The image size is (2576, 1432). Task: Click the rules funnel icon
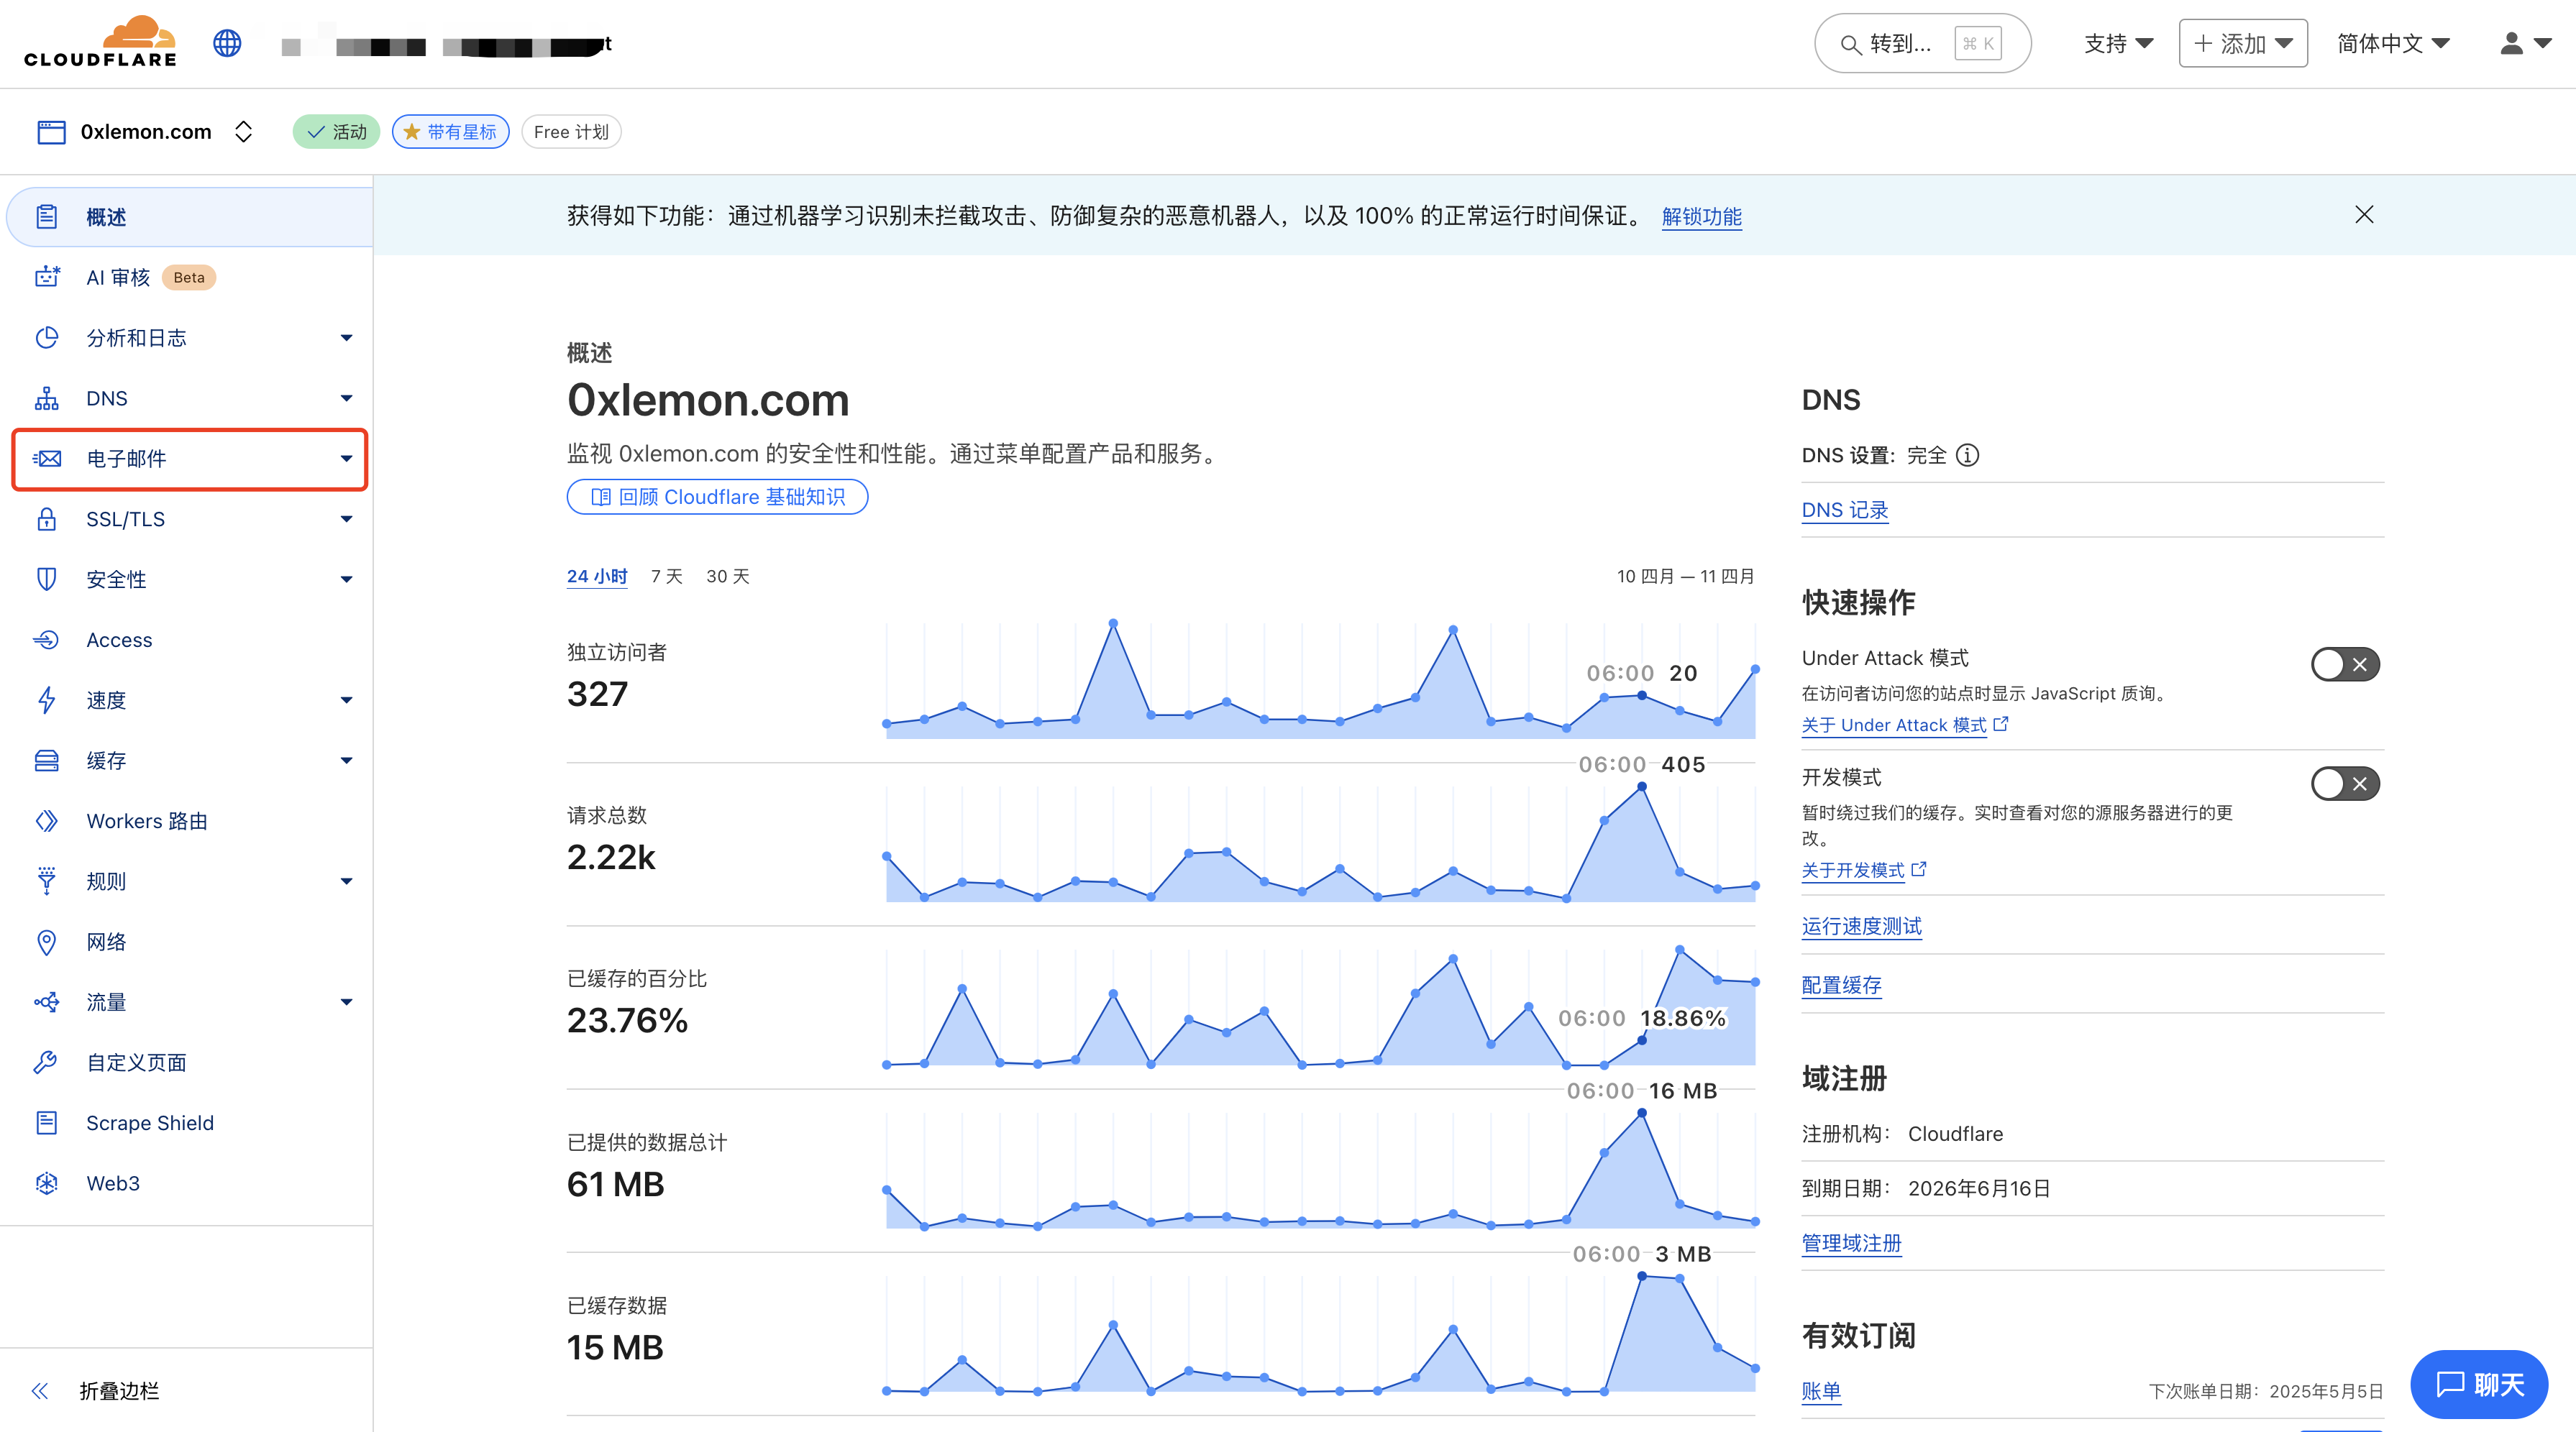coord(46,881)
